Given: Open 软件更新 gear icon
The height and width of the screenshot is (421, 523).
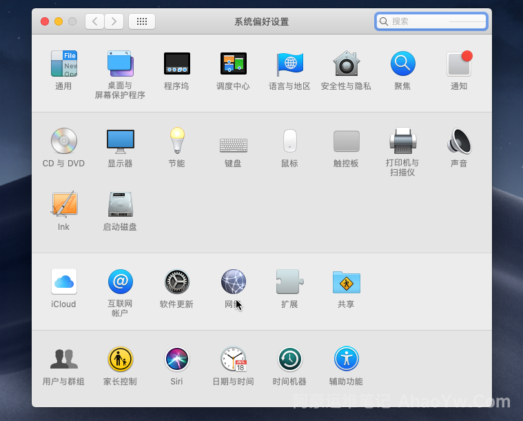Looking at the screenshot, I should pos(177,282).
